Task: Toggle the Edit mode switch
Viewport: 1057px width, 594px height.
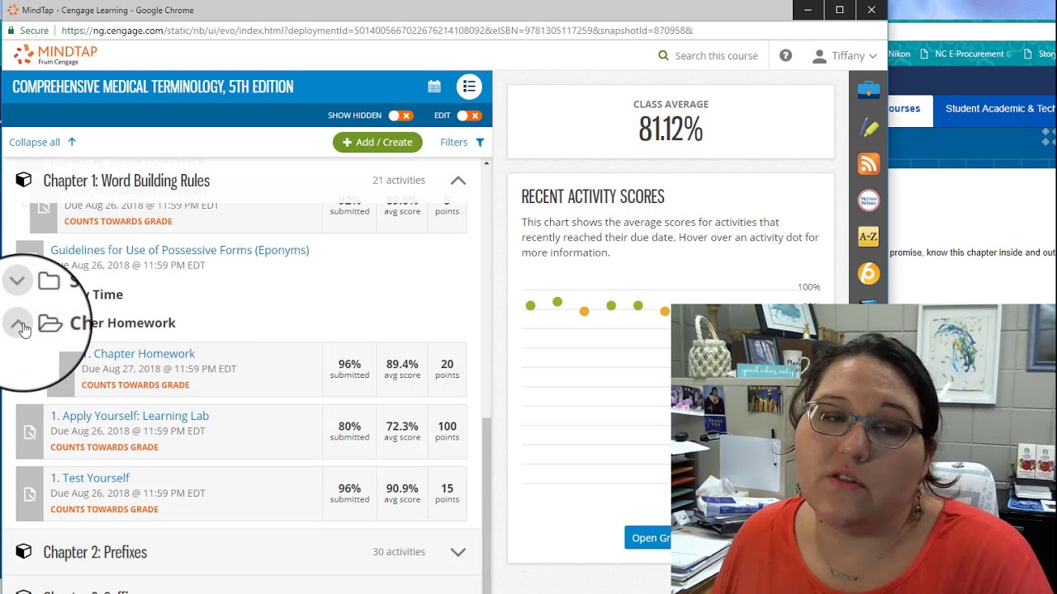Action: [469, 115]
